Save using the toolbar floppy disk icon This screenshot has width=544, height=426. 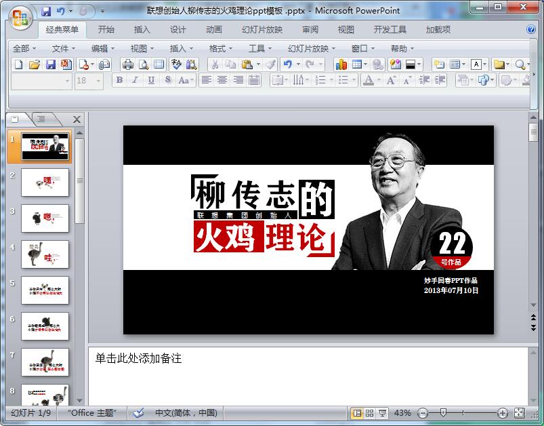click(51, 64)
